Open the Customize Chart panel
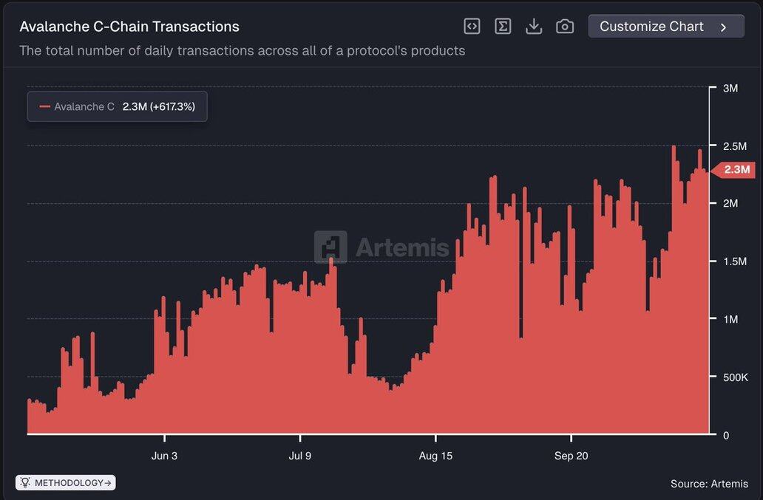763x500 pixels. coord(651,27)
